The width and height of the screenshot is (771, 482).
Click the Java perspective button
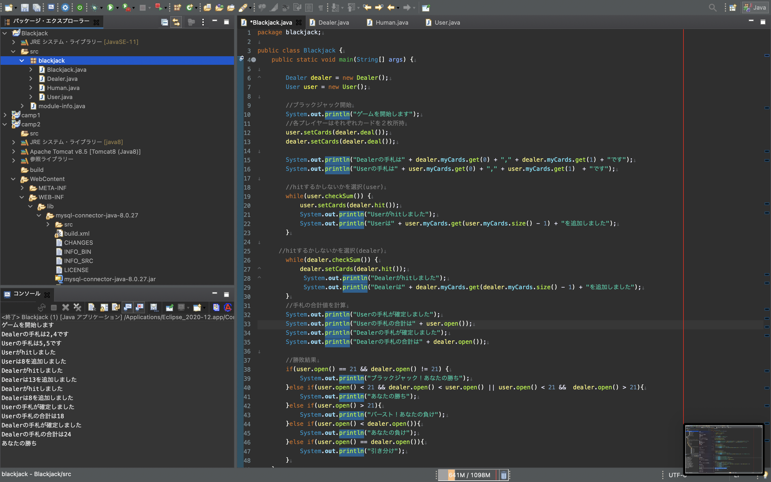pyautogui.click(x=755, y=7)
